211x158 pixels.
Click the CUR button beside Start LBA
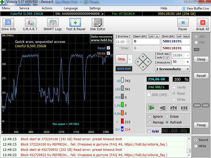click(x=151, y=36)
